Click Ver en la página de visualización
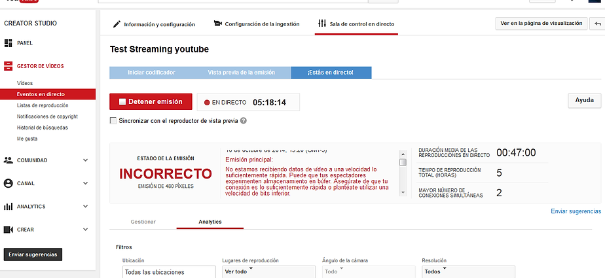 (x=541, y=24)
